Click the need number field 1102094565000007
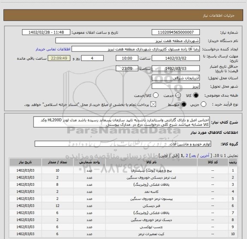247x239 pixels. tap(176, 32)
